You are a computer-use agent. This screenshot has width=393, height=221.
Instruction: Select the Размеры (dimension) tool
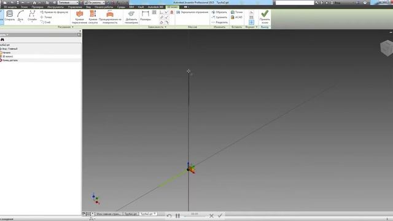(x=146, y=15)
